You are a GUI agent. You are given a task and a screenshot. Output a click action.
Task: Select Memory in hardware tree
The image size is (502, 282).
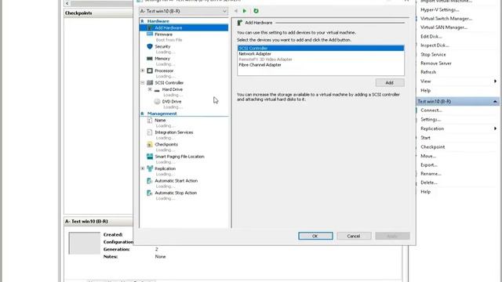pos(162,59)
